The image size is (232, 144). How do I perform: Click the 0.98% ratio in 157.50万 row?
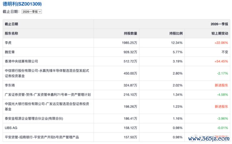click(x=177, y=137)
